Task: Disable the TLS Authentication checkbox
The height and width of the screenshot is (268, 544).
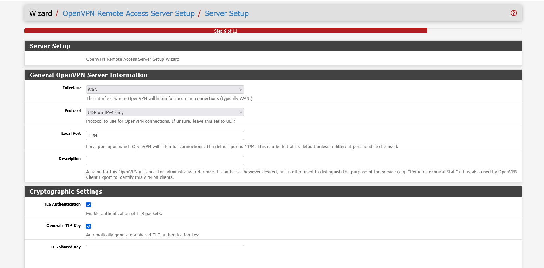Action: [x=89, y=205]
